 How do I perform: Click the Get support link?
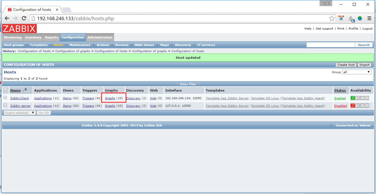(325, 29)
